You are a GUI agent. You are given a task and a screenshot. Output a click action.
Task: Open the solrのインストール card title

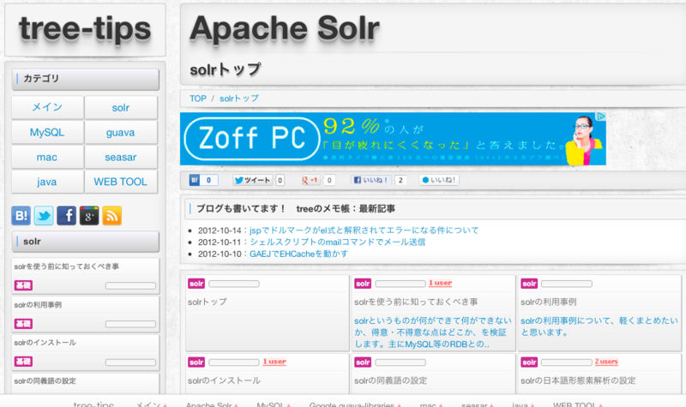tap(224, 380)
